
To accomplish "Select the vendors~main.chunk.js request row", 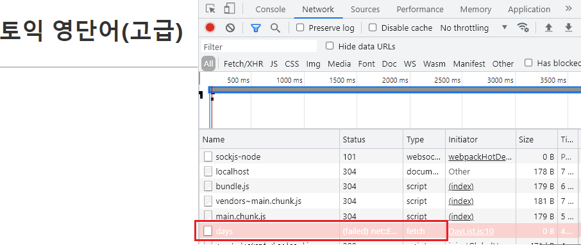I will click(389, 201).
